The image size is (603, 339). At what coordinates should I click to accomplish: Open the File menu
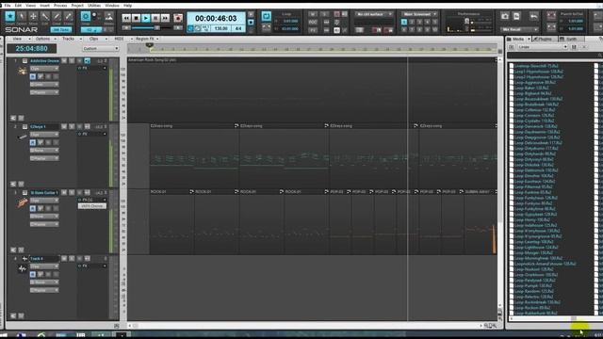(x=8, y=6)
